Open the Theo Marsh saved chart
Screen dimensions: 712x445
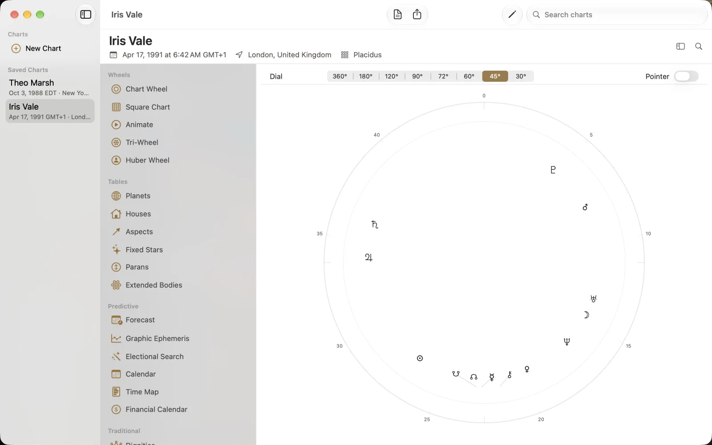(50, 87)
